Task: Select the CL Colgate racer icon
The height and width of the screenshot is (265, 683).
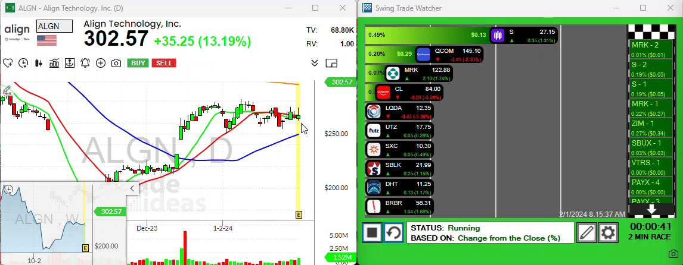Action: (383, 92)
